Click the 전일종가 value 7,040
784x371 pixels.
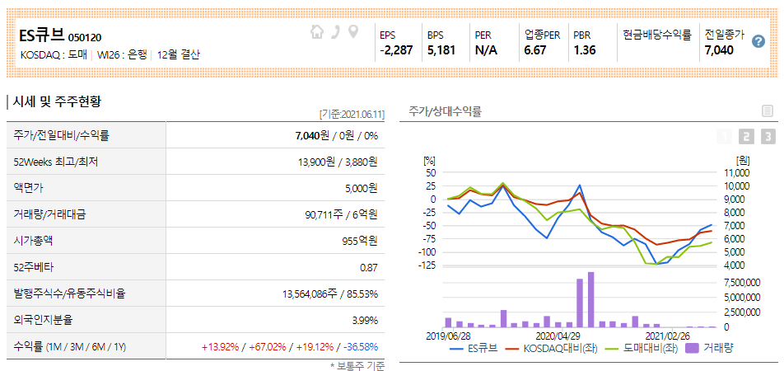[719, 50]
